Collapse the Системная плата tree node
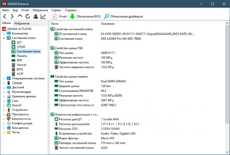 pyautogui.click(x=4, y=38)
